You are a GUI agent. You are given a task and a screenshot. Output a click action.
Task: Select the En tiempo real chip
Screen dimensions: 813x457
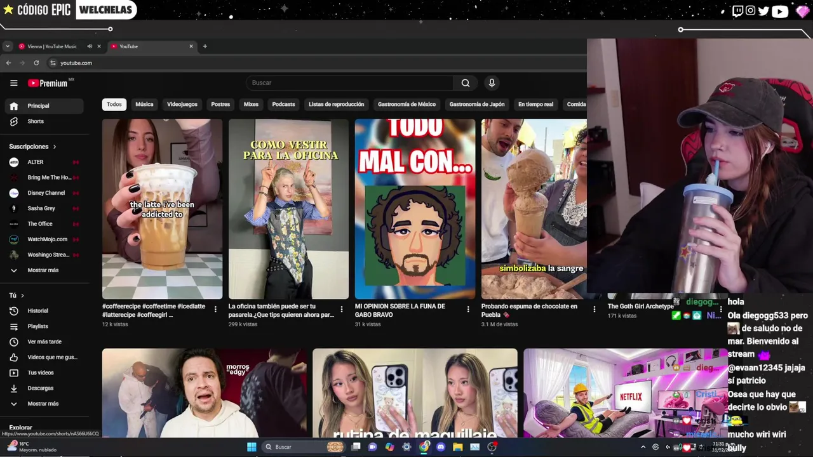(x=535, y=104)
